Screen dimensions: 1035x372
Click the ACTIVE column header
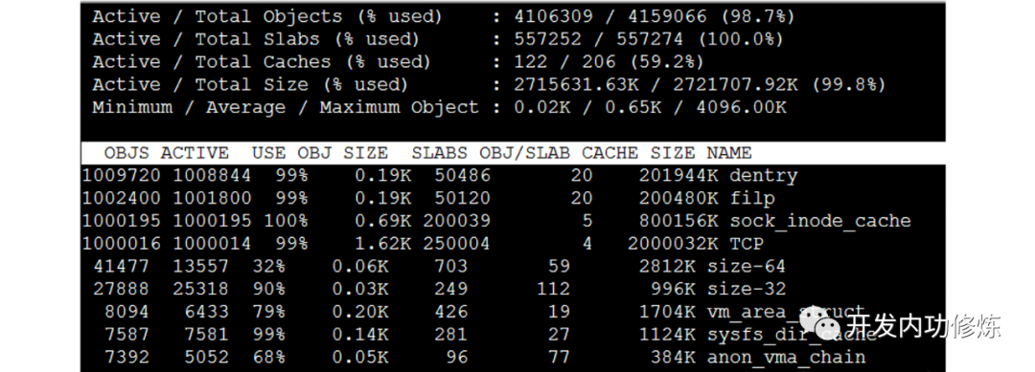tap(195, 153)
